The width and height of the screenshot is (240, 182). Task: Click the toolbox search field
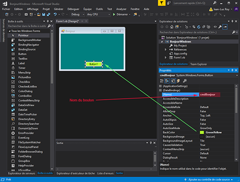[x=27, y=26]
